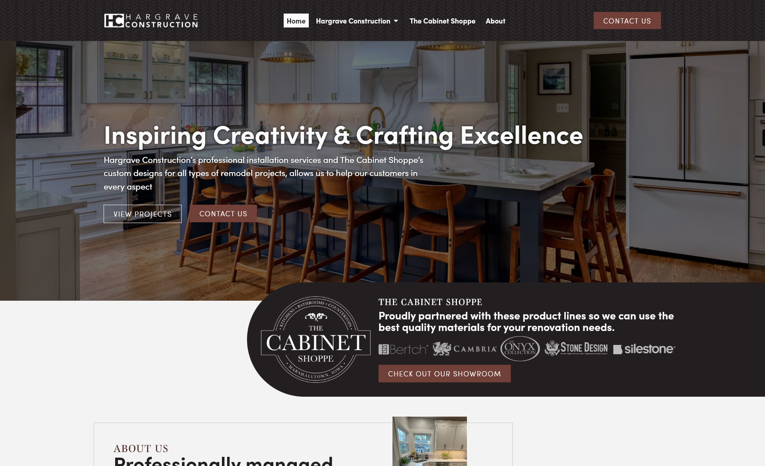This screenshot has height=466, width=765.
Task: Toggle CONTACT US button in header
Action: tap(627, 20)
